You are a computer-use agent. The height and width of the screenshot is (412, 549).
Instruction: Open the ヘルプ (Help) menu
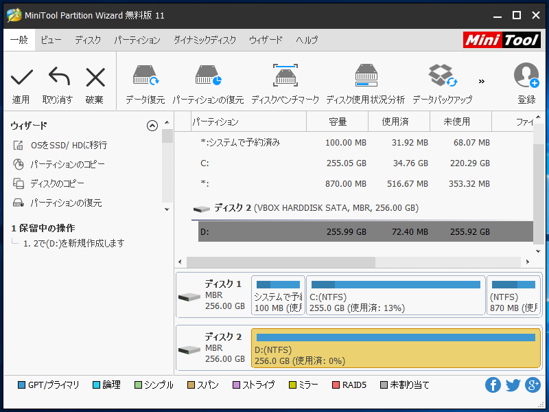point(307,40)
